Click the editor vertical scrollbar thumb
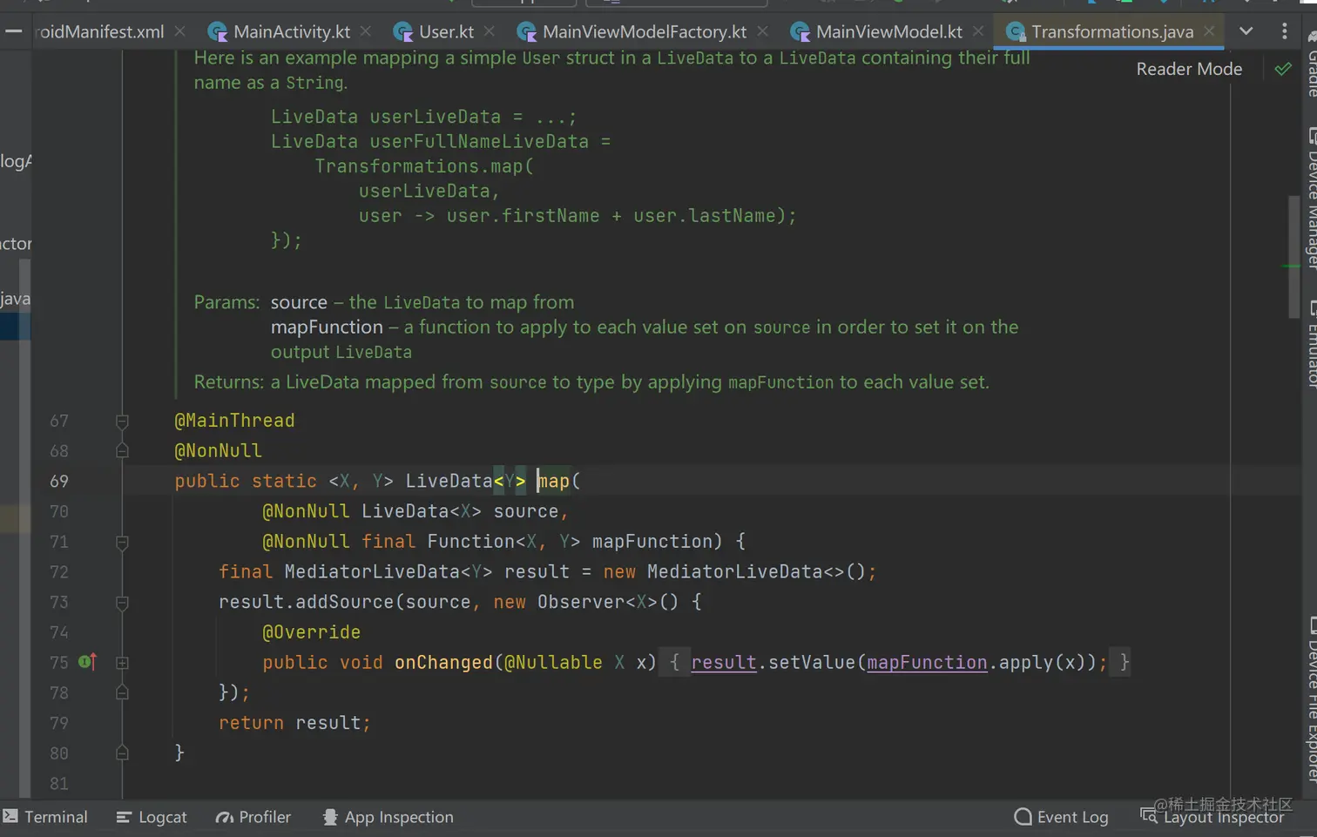 coord(1293,257)
